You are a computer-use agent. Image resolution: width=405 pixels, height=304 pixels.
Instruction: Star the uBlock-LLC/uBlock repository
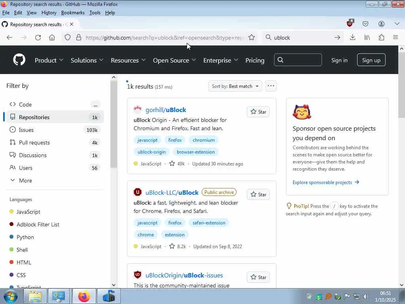pyautogui.click(x=258, y=194)
